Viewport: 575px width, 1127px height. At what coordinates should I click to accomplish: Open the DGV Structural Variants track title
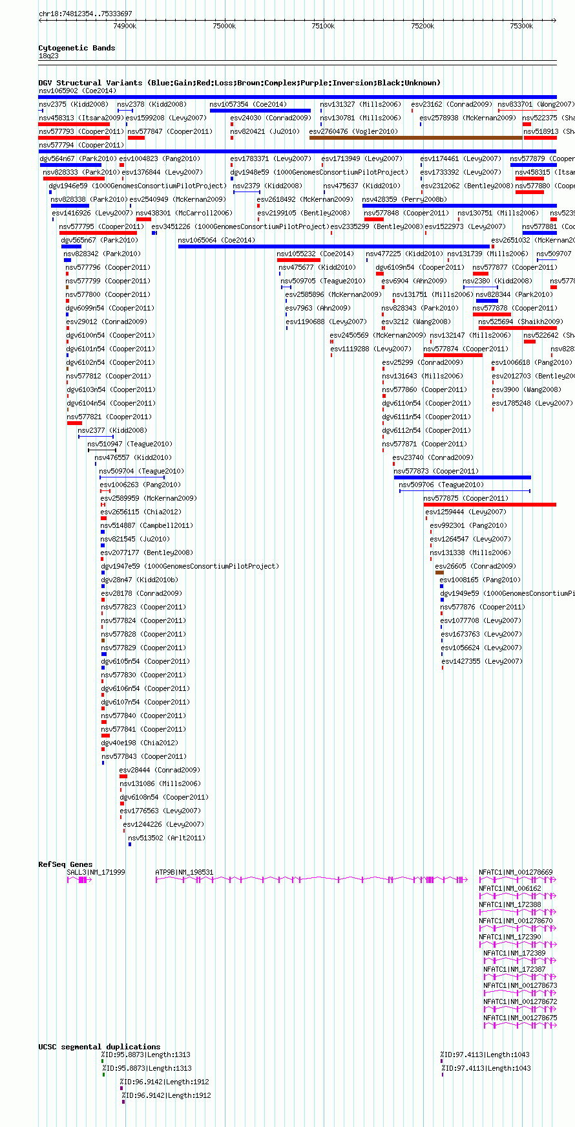coord(239,83)
